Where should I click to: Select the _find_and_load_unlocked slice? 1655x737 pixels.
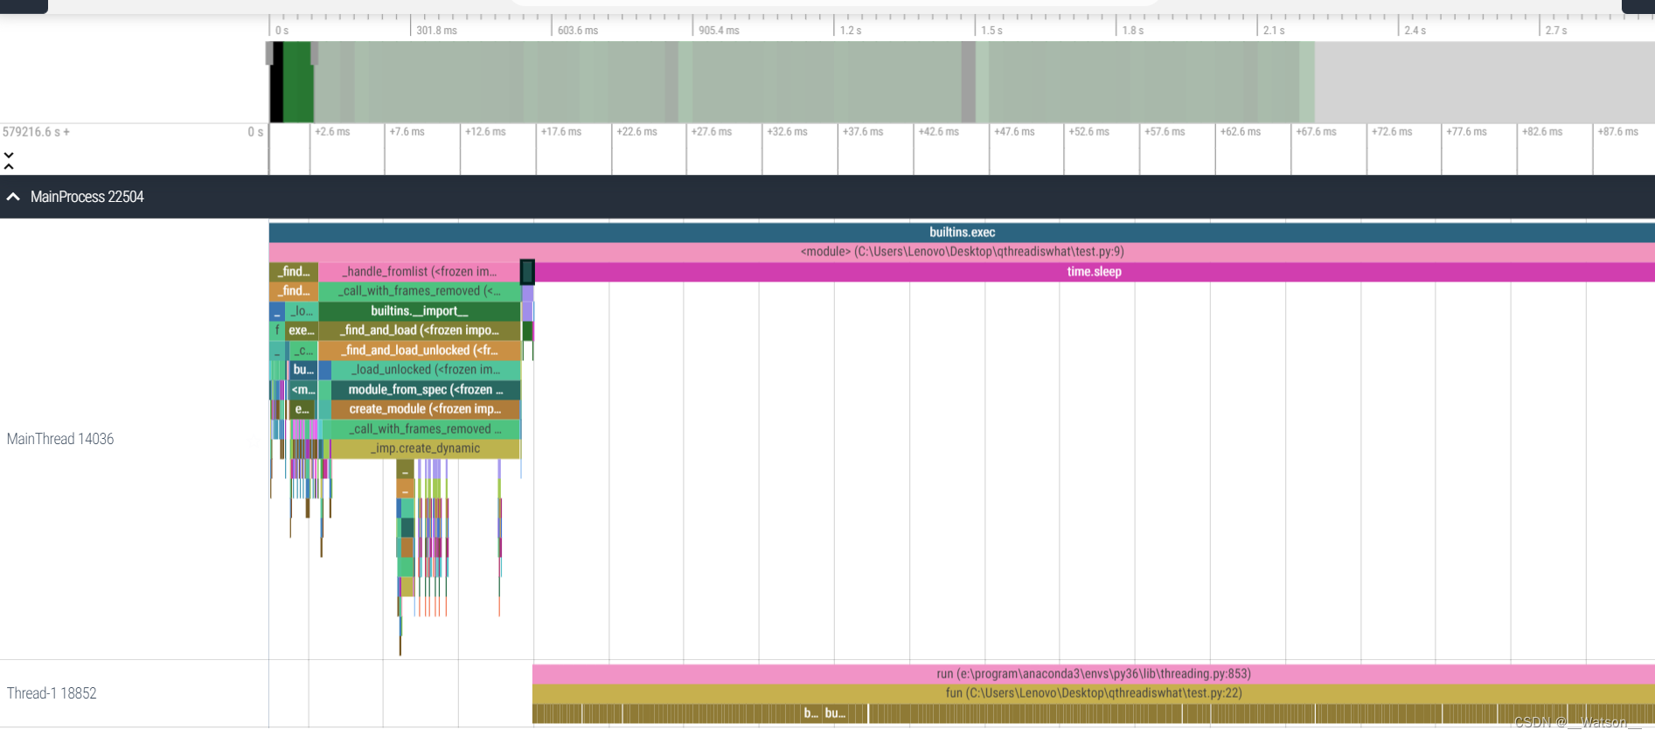click(x=420, y=351)
